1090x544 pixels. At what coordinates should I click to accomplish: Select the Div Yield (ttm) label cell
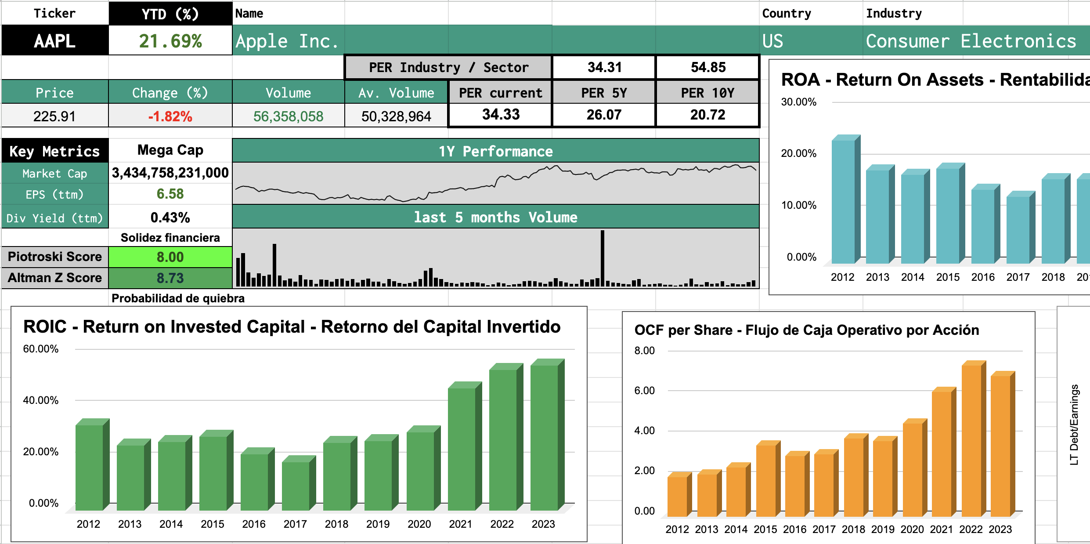coord(55,218)
